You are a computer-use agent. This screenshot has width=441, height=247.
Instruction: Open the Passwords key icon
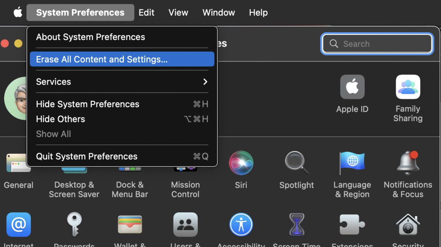pyautogui.click(x=74, y=225)
